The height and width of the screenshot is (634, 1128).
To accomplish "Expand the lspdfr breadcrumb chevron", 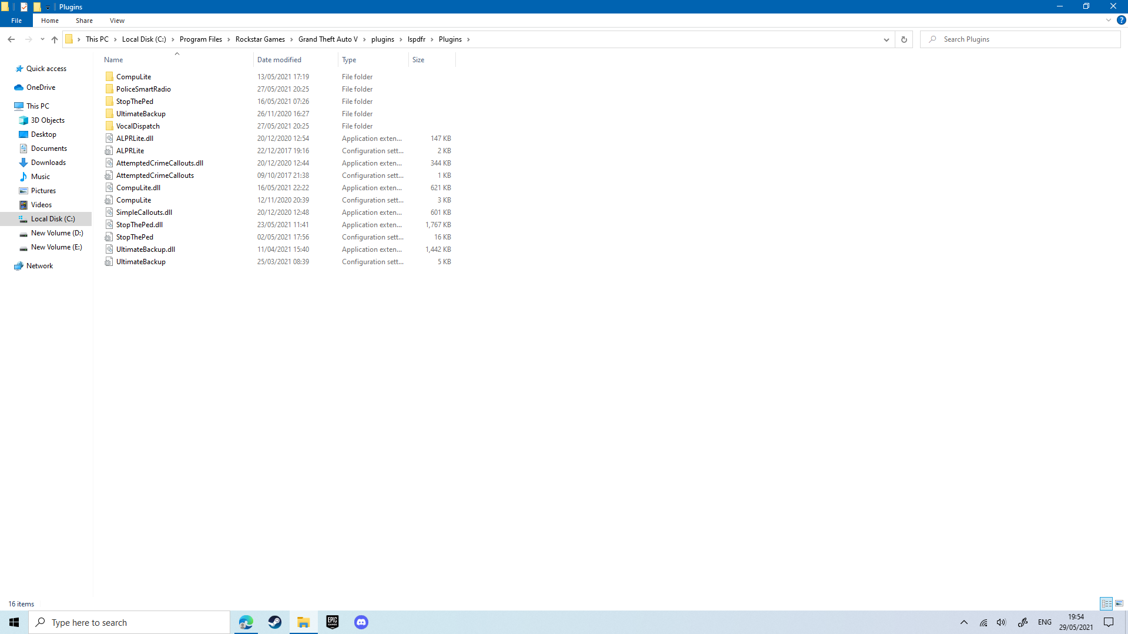I will click(x=432, y=39).
